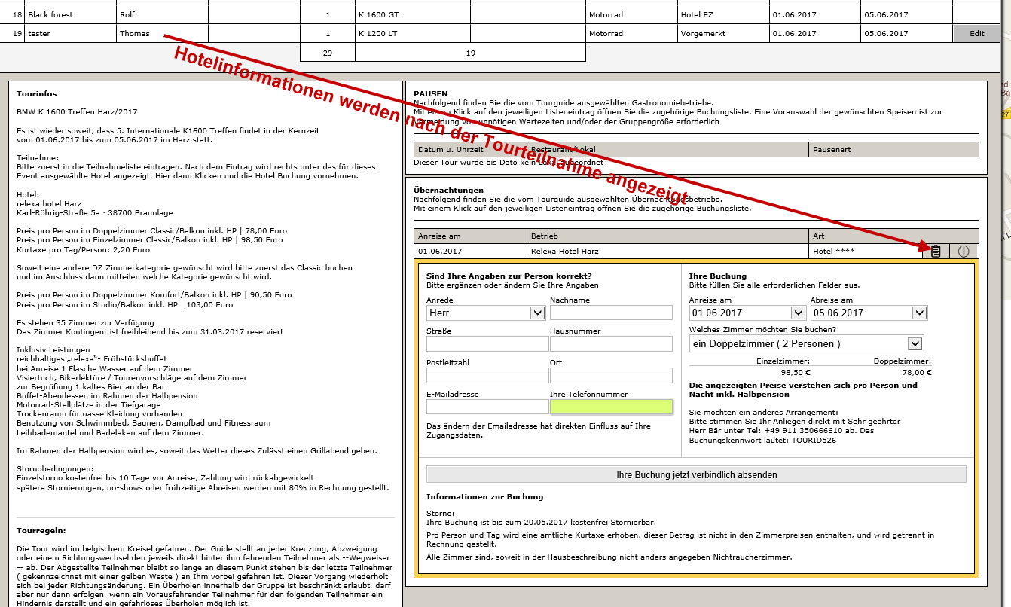Click the highlighted Ihre Telefonnummer field

pos(611,407)
